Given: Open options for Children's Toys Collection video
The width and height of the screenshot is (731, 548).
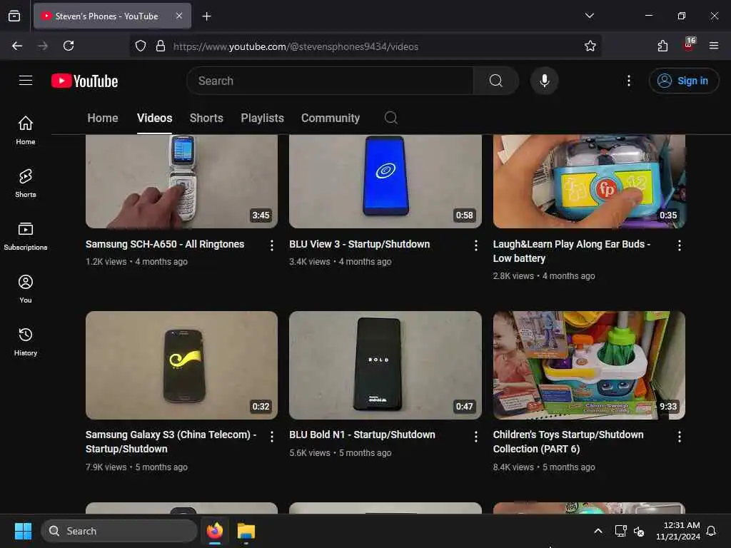Looking at the screenshot, I should 680,436.
